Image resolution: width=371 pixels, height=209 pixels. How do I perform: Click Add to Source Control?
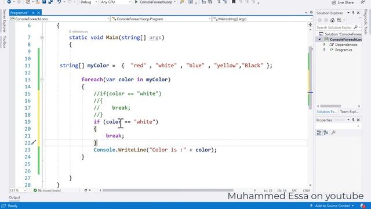click(x=332, y=206)
